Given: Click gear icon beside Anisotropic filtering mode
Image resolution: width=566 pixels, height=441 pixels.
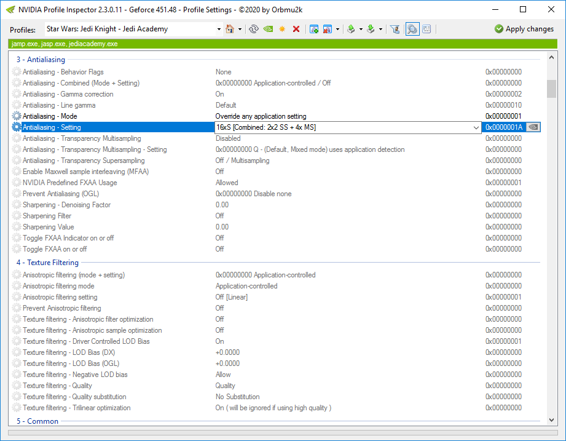Looking at the screenshot, I should pos(17,285).
